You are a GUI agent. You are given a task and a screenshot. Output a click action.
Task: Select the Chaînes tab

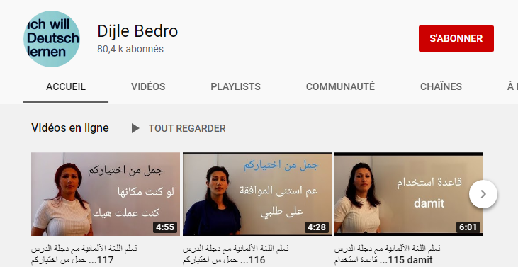point(441,86)
